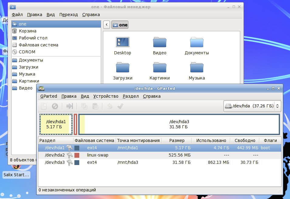Click the Флаги column header
Viewport: 290px width, 199px height.
coord(270,141)
